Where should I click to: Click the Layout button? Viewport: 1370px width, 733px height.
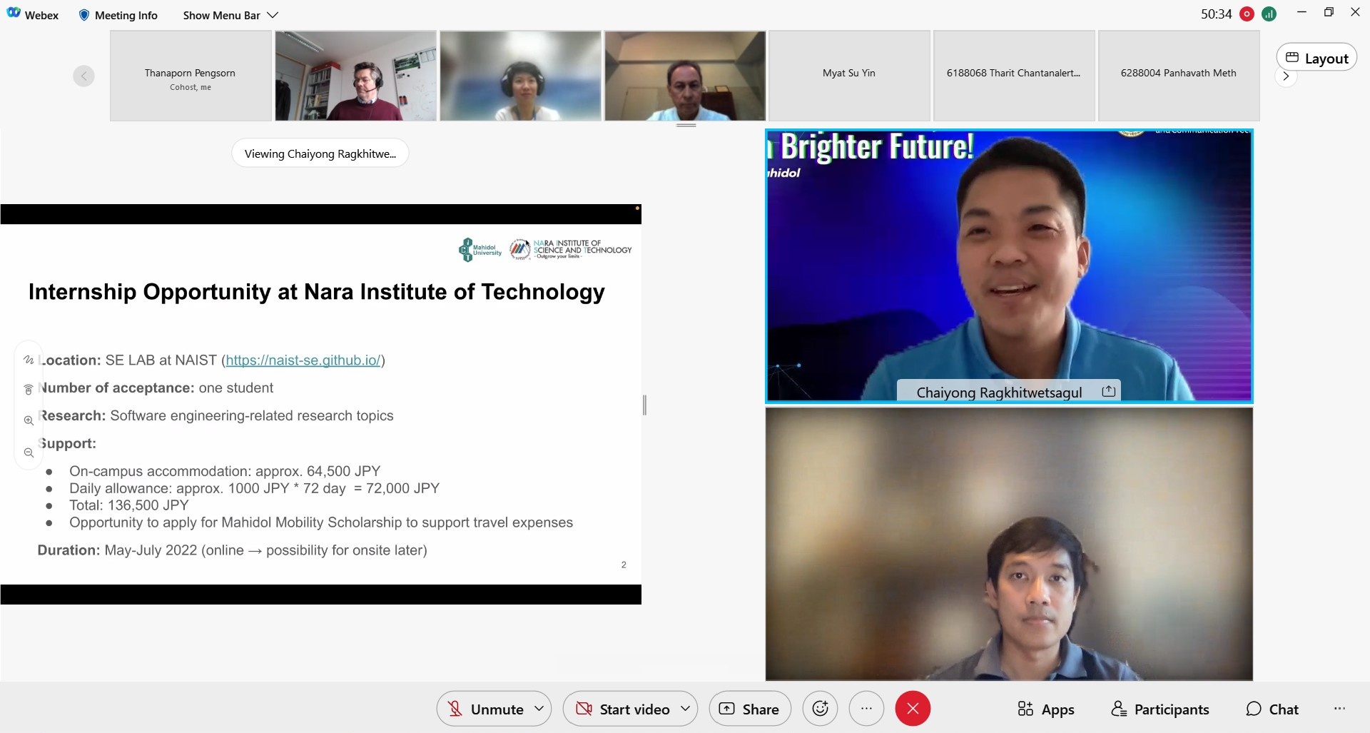coord(1316,59)
